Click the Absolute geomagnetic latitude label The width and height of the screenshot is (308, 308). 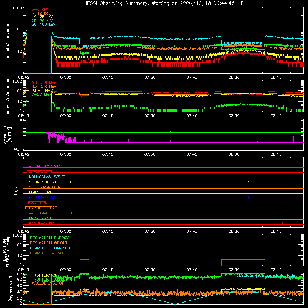tap(266, 275)
